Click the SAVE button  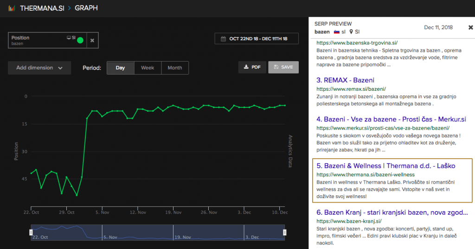click(283, 68)
